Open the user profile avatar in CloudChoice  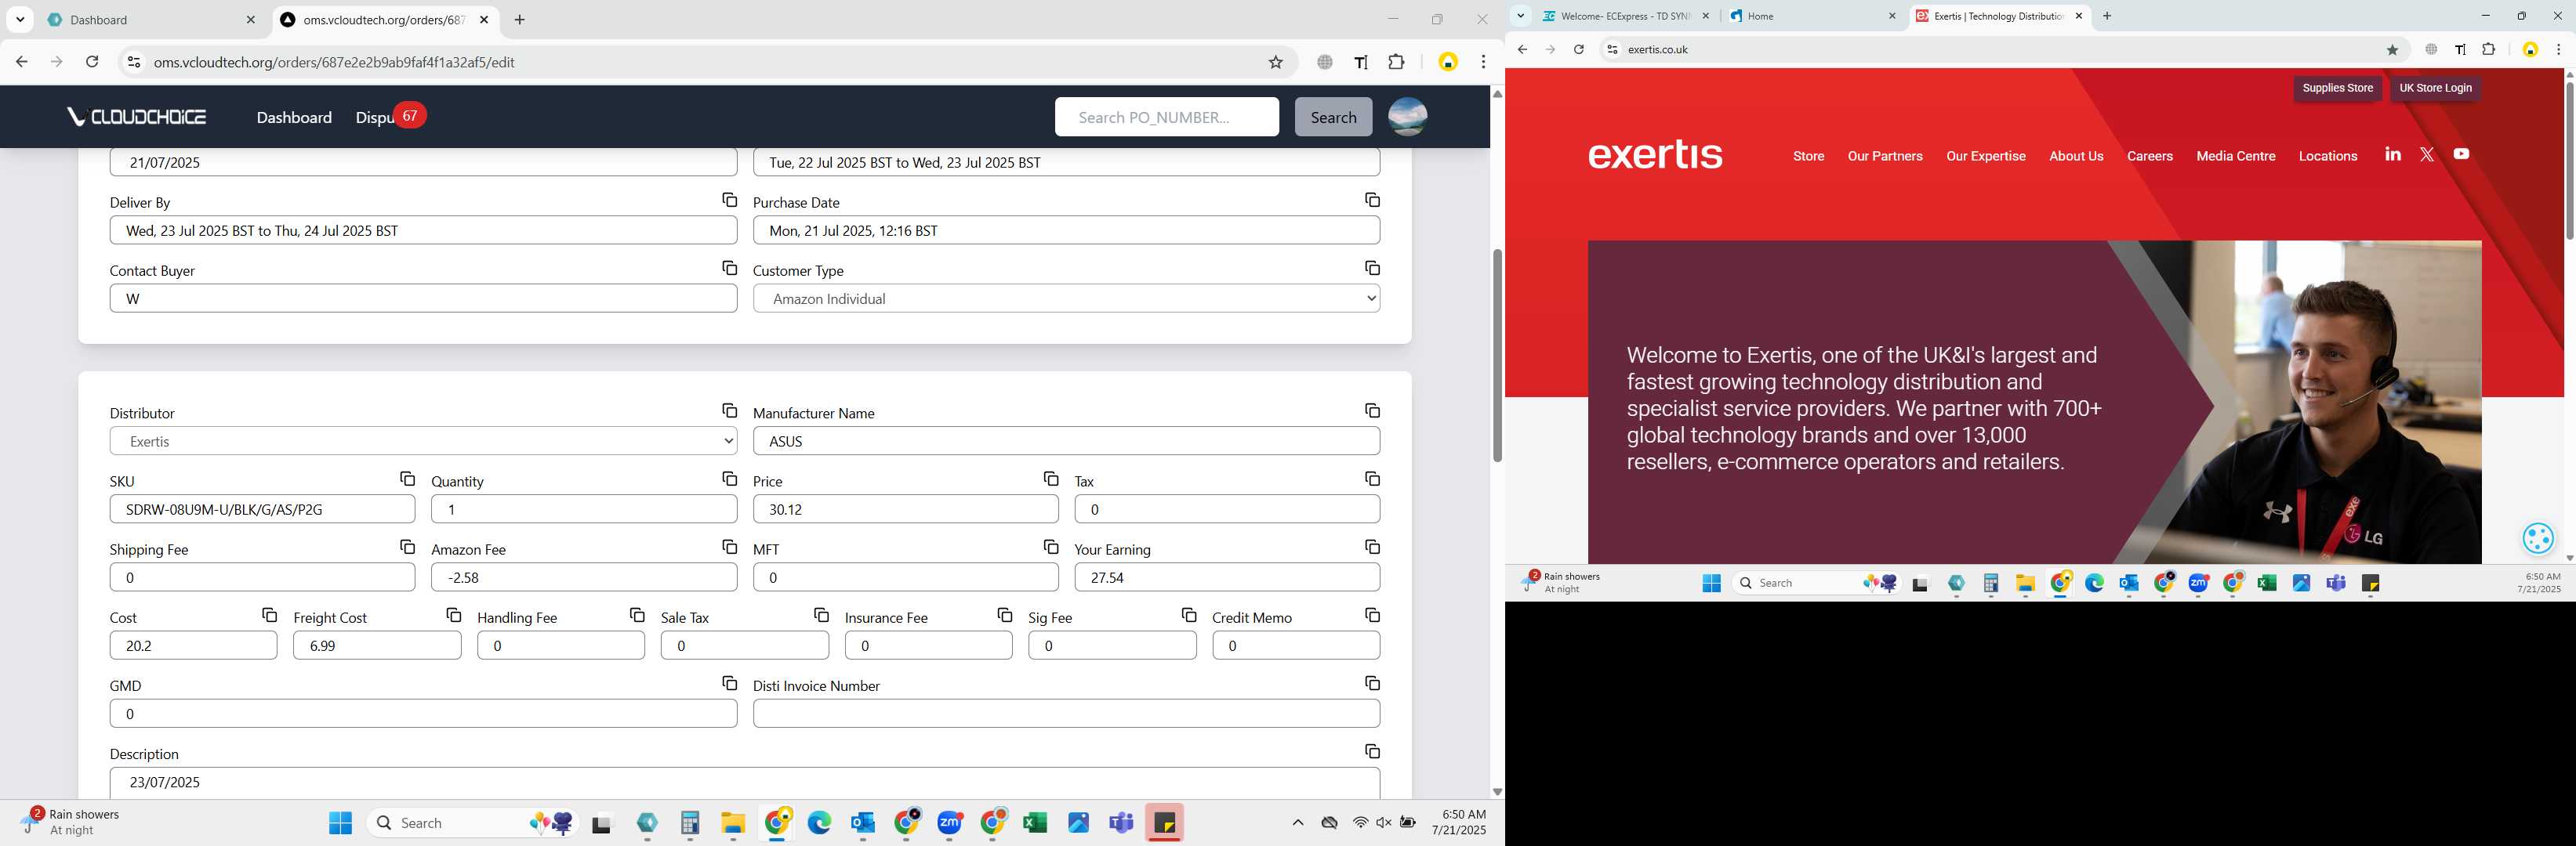pyautogui.click(x=1407, y=117)
